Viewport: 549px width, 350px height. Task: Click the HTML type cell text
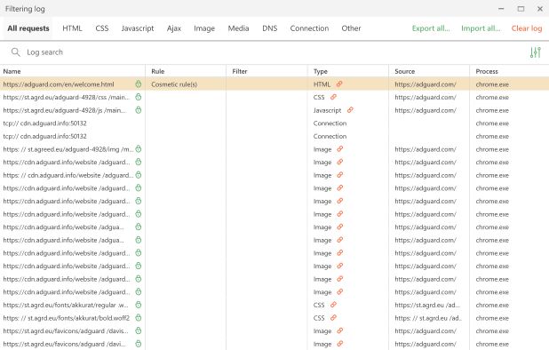pos(322,84)
